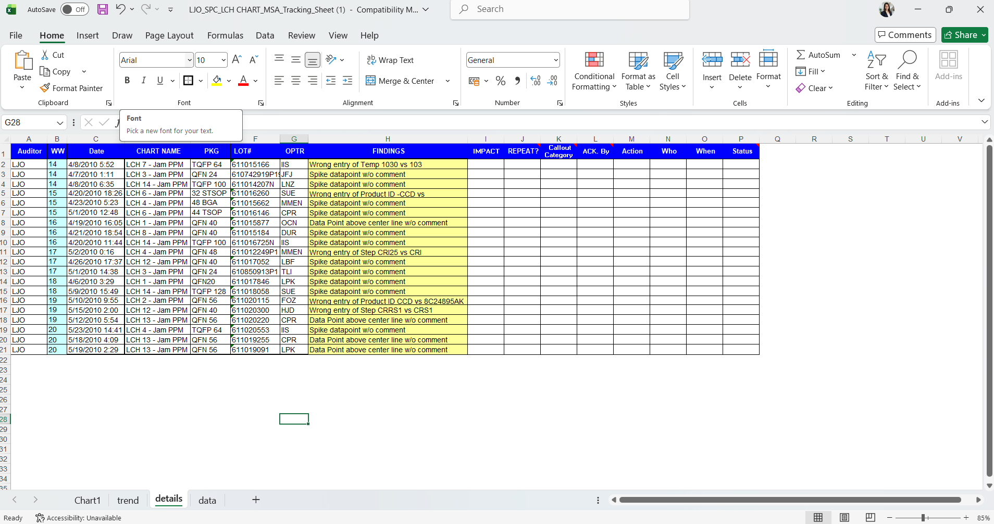This screenshot has width=994, height=524.
Task: Click Increase Decimal icon
Action: 536,81
